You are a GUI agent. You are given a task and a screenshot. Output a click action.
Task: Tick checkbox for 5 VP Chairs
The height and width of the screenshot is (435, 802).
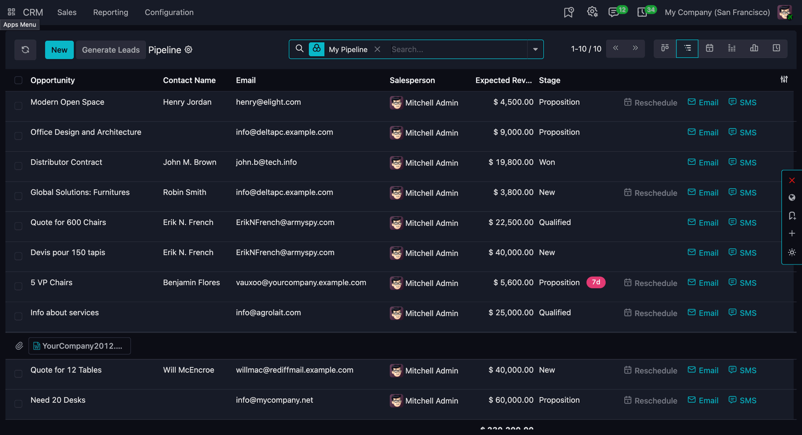pyautogui.click(x=18, y=286)
